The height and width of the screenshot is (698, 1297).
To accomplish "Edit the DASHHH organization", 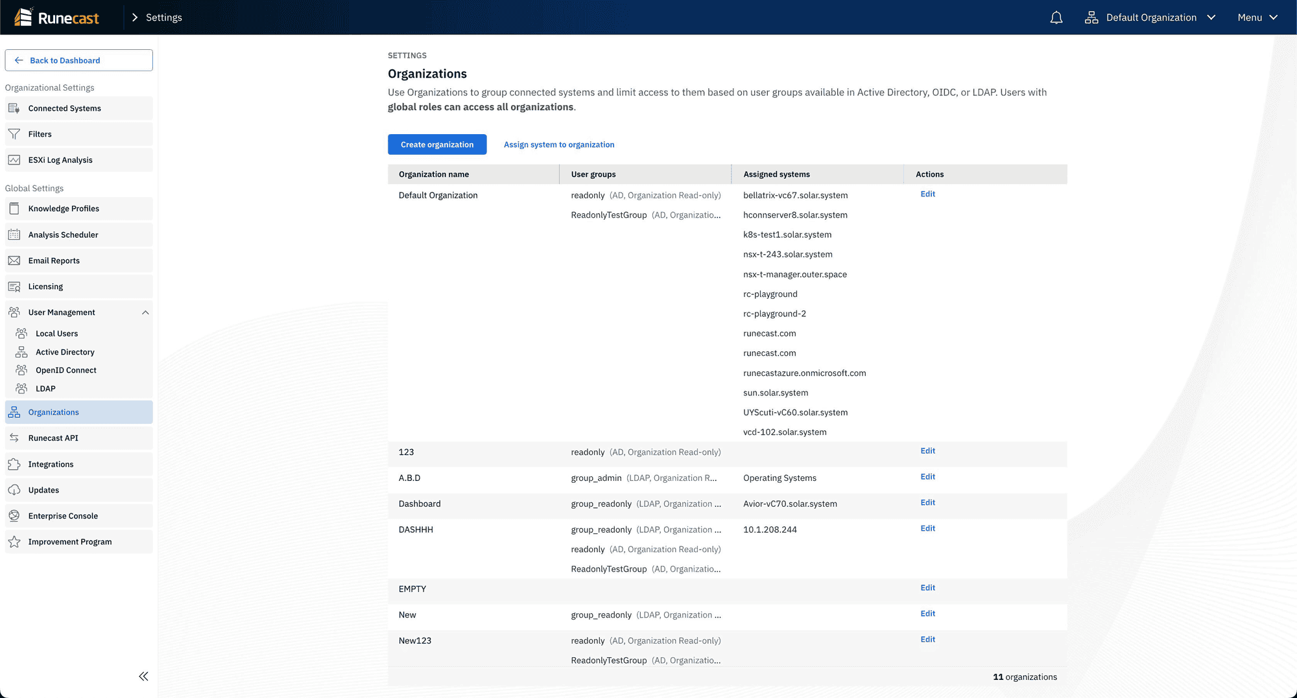I will click(x=927, y=528).
